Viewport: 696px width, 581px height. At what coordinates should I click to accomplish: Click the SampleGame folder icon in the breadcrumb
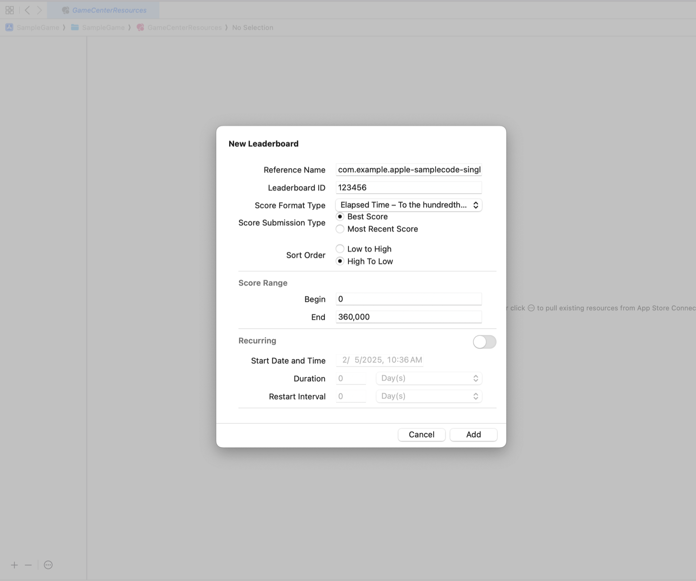(x=74, y=27)
